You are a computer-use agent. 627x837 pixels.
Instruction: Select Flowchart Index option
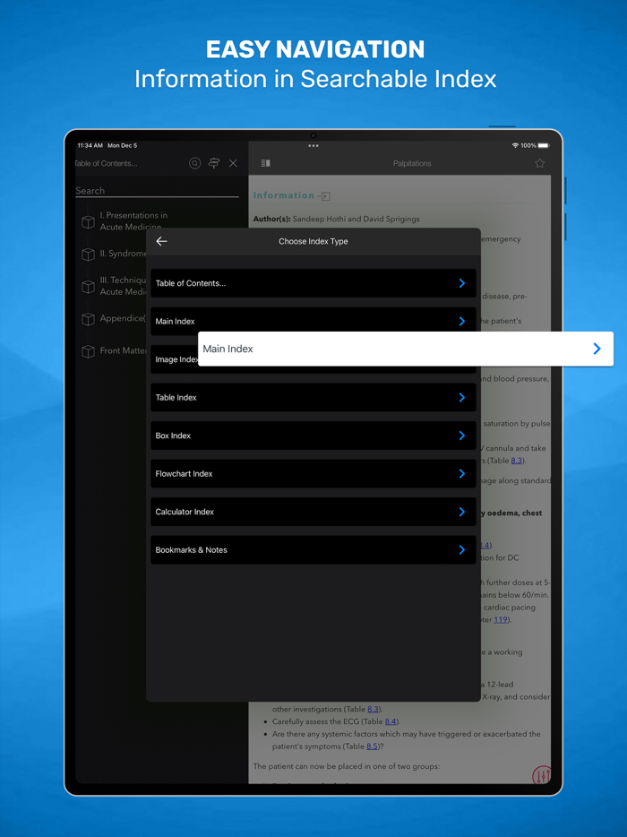point(313,473)
